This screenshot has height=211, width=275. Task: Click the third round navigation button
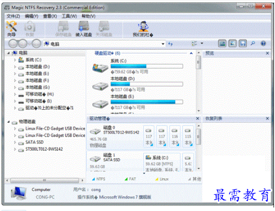coord(36,44)
